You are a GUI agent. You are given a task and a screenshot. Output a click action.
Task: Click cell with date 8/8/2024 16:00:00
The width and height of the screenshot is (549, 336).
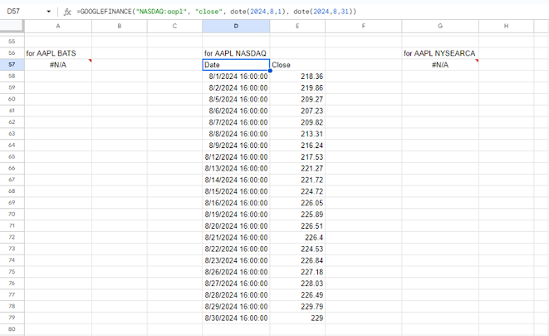236,134
